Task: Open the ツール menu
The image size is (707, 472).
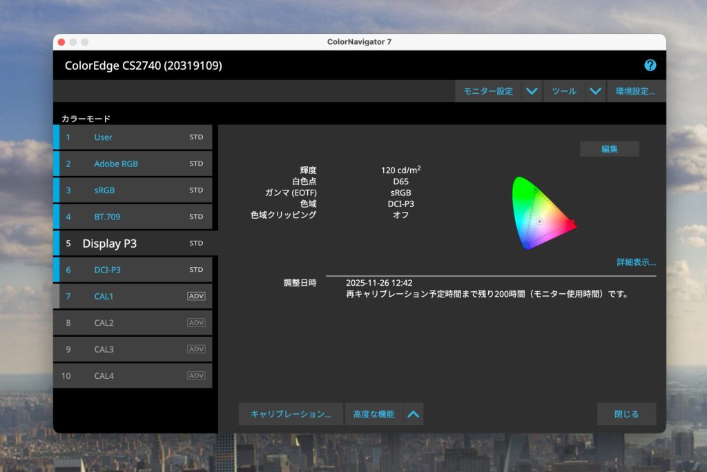Action: (x=563, y=91)
